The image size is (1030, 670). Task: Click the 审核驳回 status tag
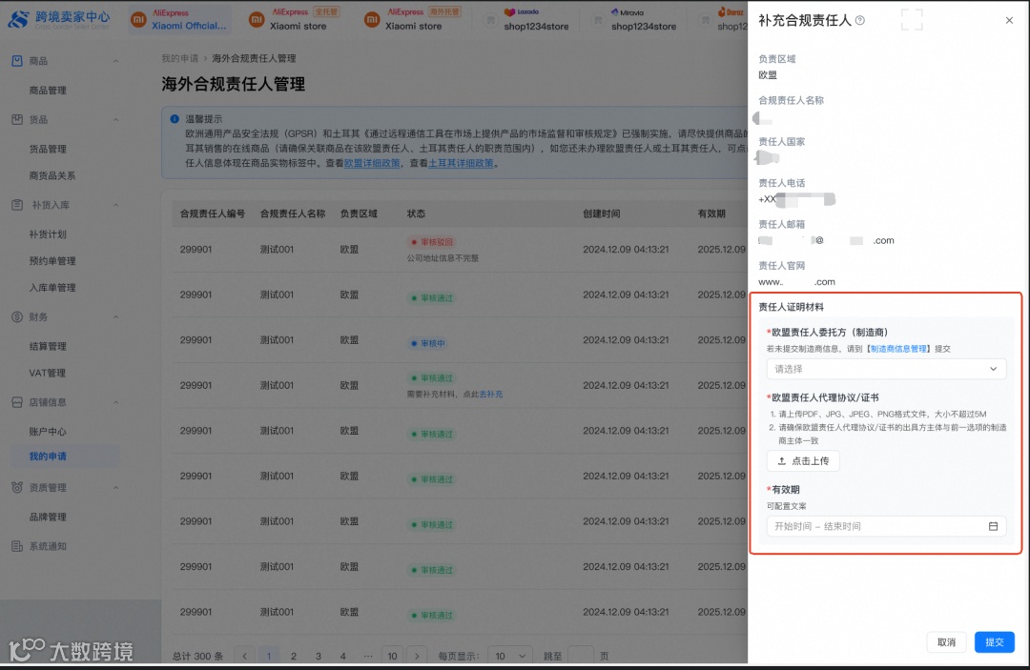[x=432, y=242]
